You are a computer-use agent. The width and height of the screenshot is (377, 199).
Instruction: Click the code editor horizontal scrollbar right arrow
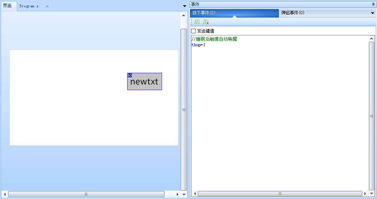coord(365,193)
